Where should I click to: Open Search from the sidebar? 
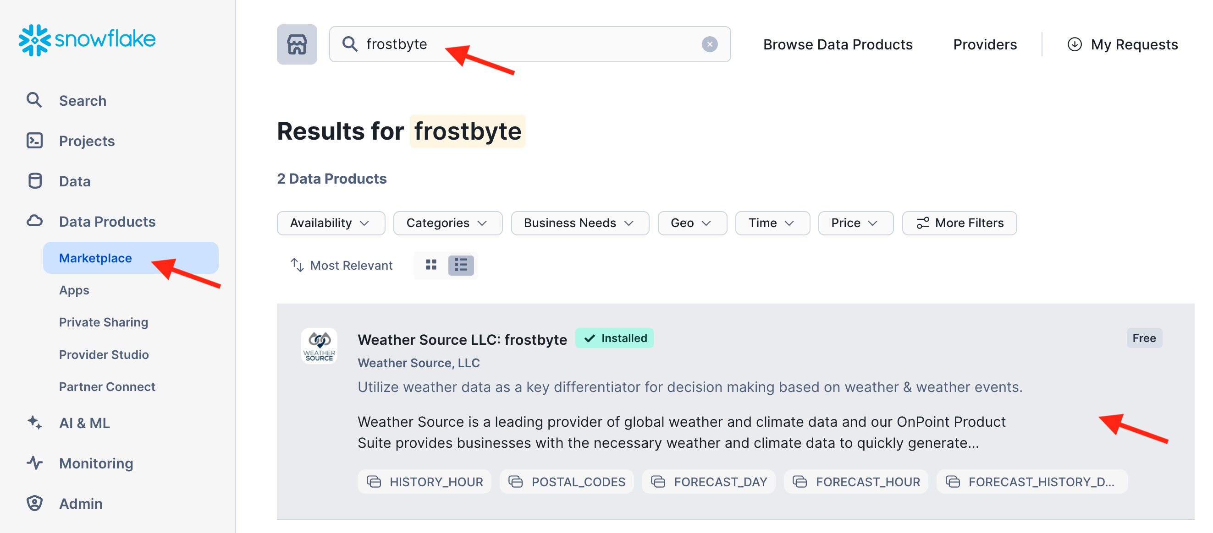pyautogui.click(x=83, y=101)
